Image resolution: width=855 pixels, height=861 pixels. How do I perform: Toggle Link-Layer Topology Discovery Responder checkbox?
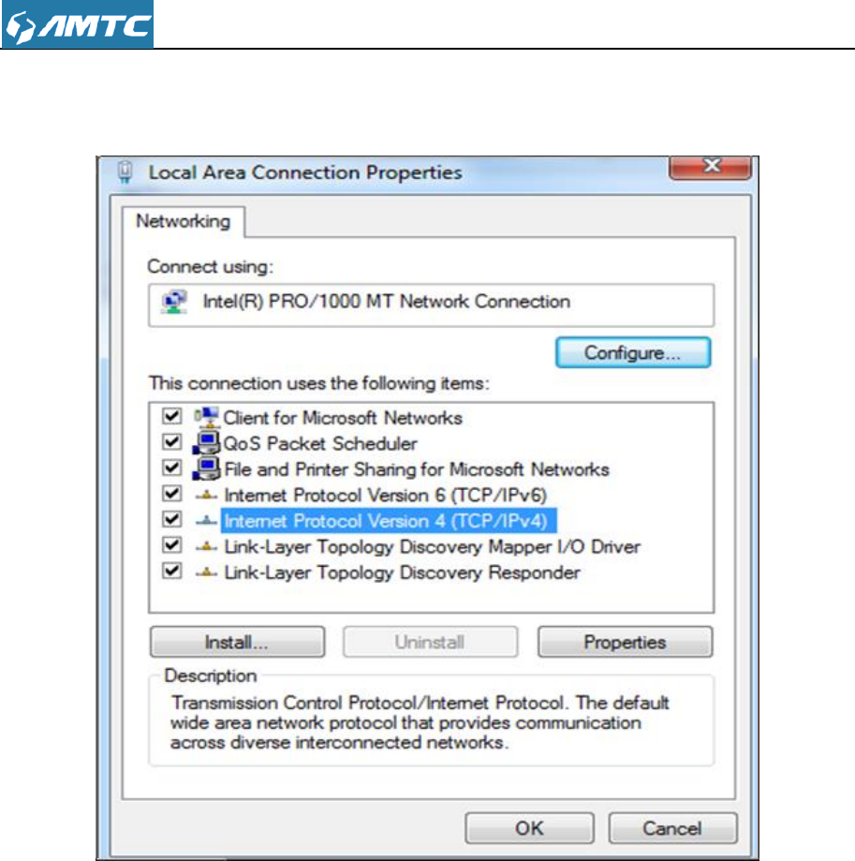[x=171, y=572]
